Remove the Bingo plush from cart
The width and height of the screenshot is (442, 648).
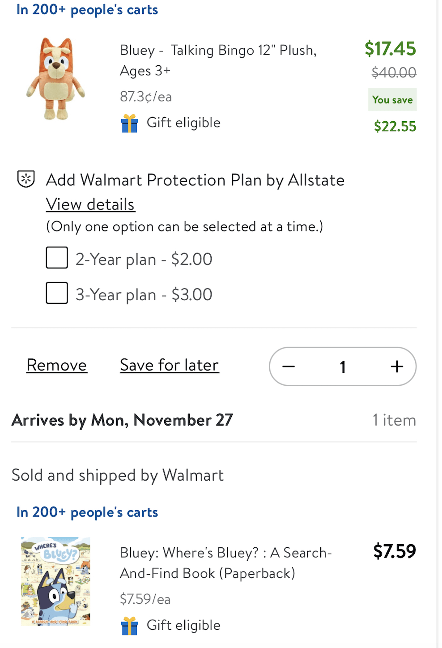[56, 365]
